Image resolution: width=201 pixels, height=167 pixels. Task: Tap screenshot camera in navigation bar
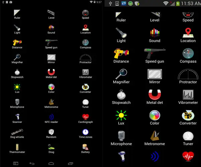[x=16, y=163]
